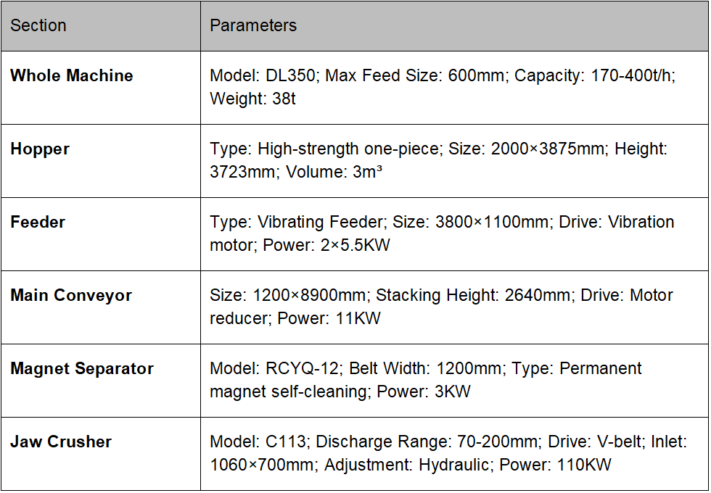Click the Jaw Crusher section cell

point(61,442)
